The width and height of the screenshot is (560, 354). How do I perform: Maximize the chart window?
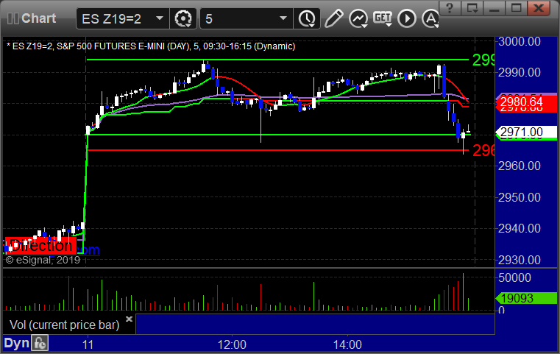click(516, 8)
